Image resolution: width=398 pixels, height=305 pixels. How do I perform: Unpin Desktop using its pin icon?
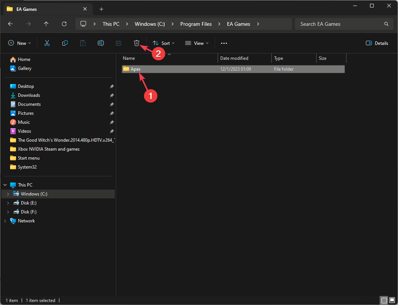tap(112, 86)
